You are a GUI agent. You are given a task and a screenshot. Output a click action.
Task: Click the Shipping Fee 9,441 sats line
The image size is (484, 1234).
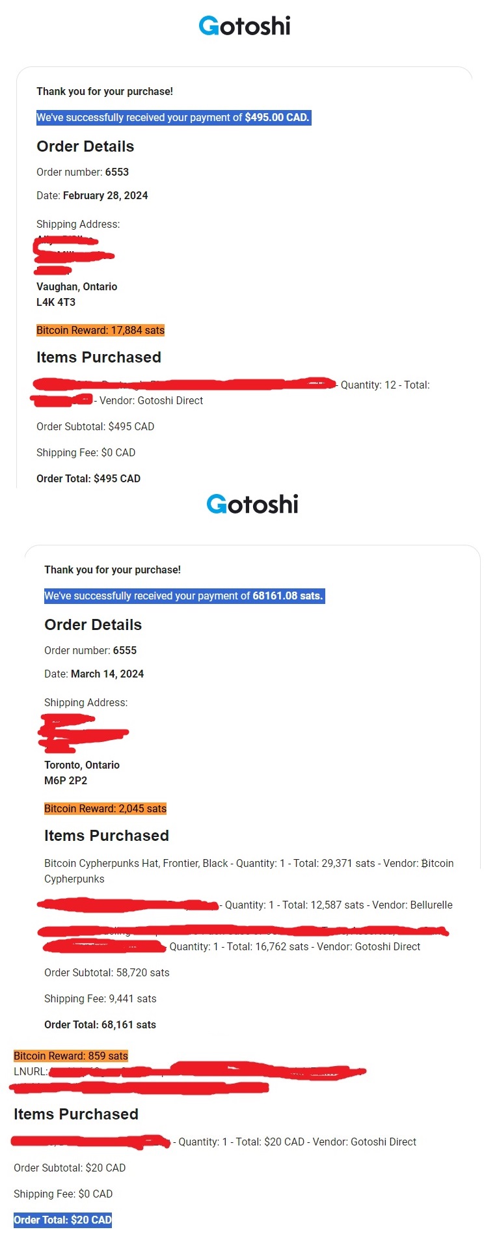point(100,999)
